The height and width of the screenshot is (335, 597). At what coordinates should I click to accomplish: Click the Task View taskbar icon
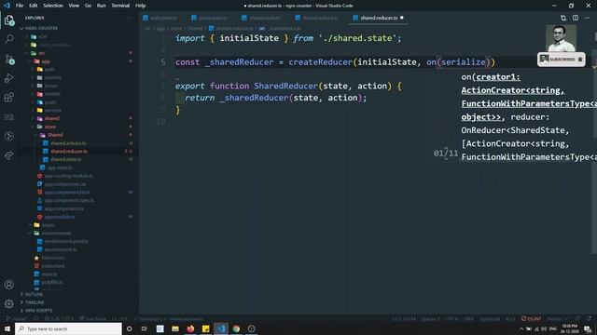[145, 328]
